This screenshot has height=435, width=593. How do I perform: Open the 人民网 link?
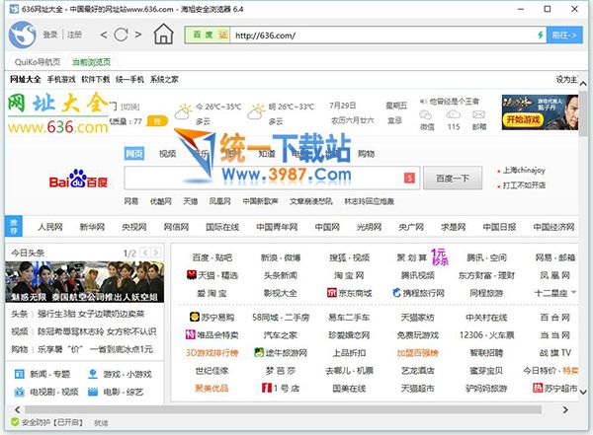pyautogui.click(x=50, y=227)
